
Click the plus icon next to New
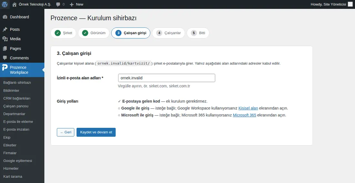[72, 5]
